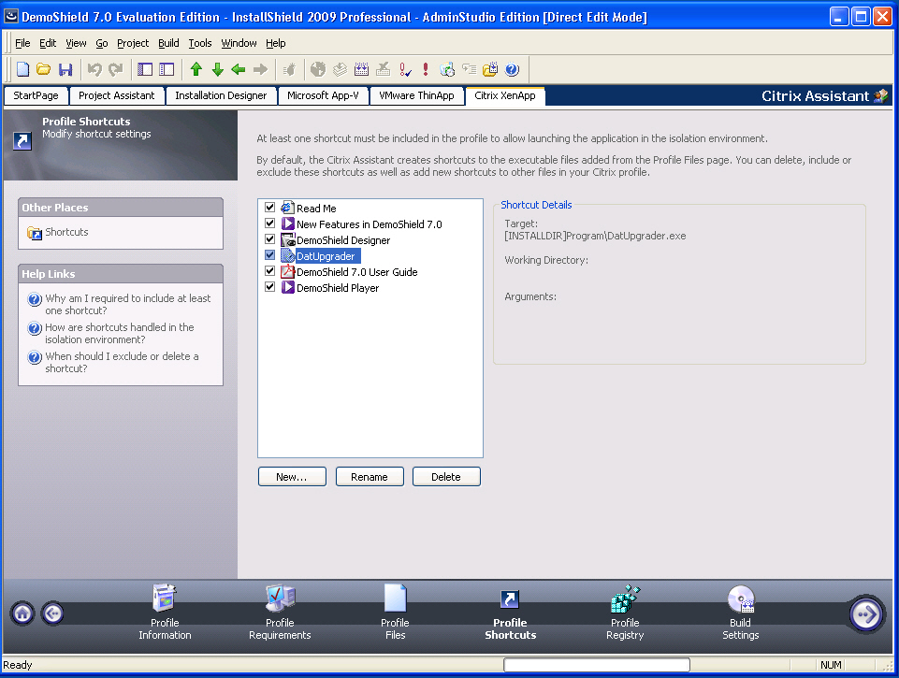Click the green up arrow toolbar icon

click(196, 69)
